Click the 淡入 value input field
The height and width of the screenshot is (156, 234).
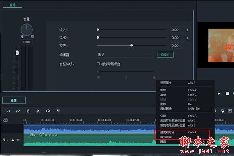pyautogui.click(x=178, y=30)
